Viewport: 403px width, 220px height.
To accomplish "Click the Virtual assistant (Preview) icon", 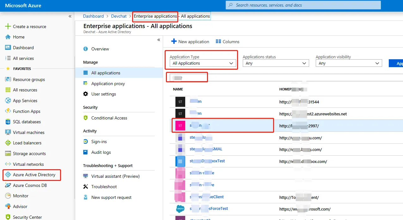I will pyautogui.click(x=85, y=176).
